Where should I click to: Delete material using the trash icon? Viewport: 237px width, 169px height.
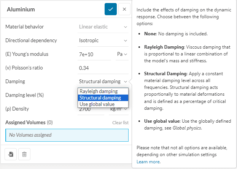[x=24, y=154]
